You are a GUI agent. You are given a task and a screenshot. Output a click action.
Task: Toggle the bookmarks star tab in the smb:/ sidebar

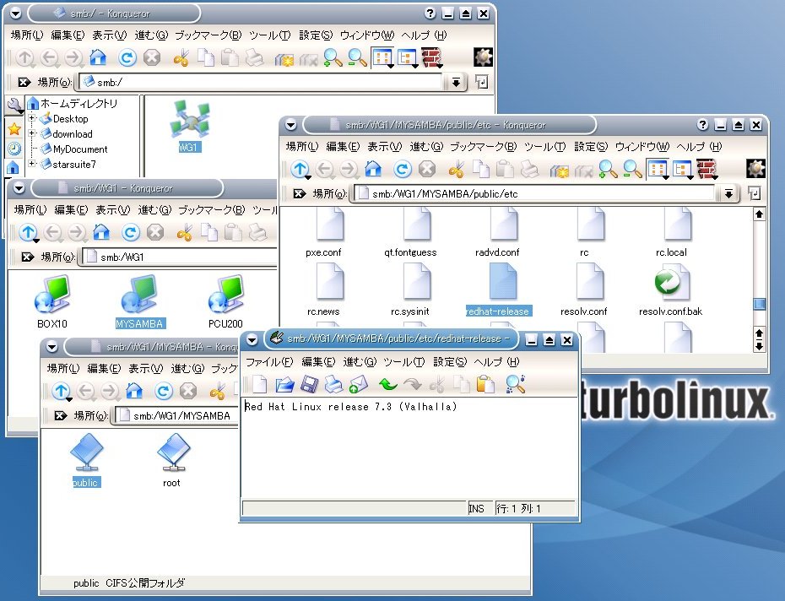point(14,130)
